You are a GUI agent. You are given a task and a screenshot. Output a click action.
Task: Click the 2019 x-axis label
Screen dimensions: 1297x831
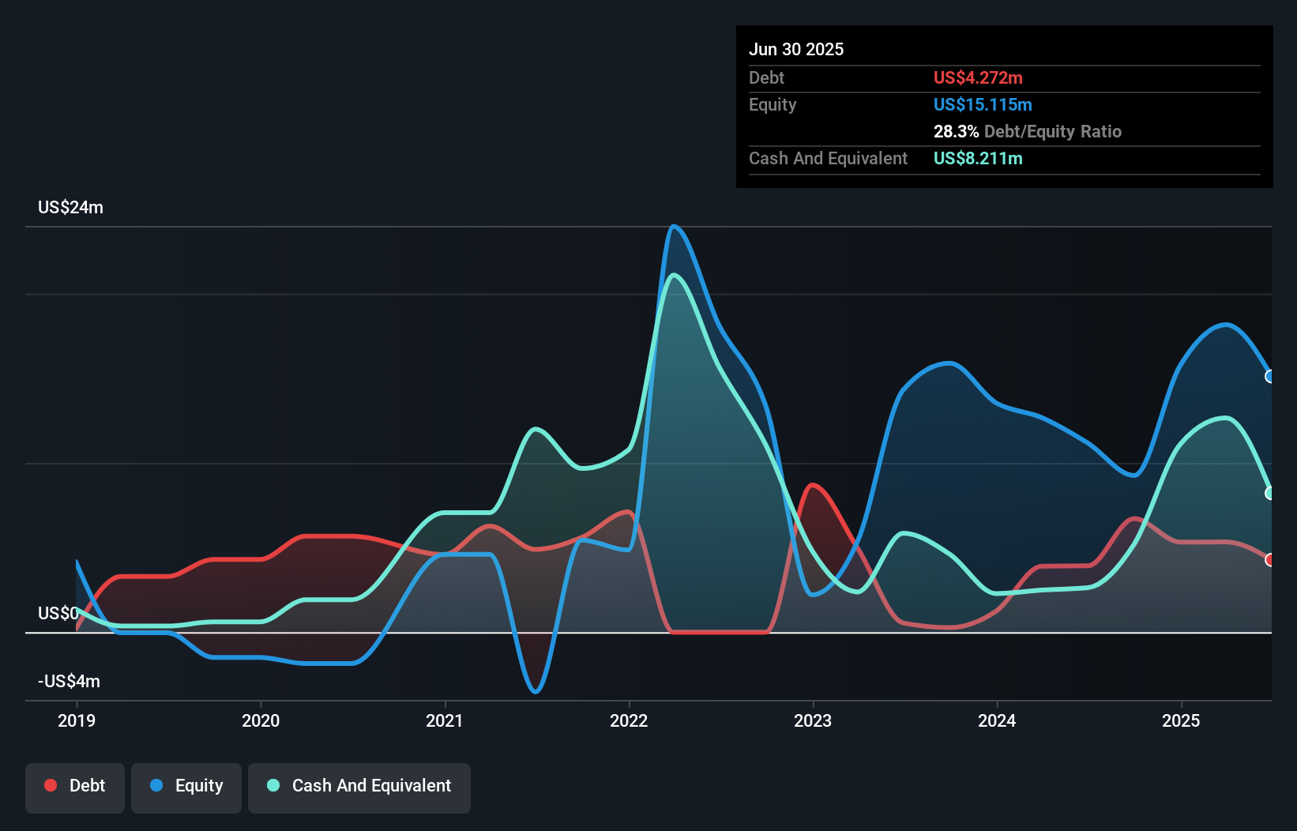point(77,720)
